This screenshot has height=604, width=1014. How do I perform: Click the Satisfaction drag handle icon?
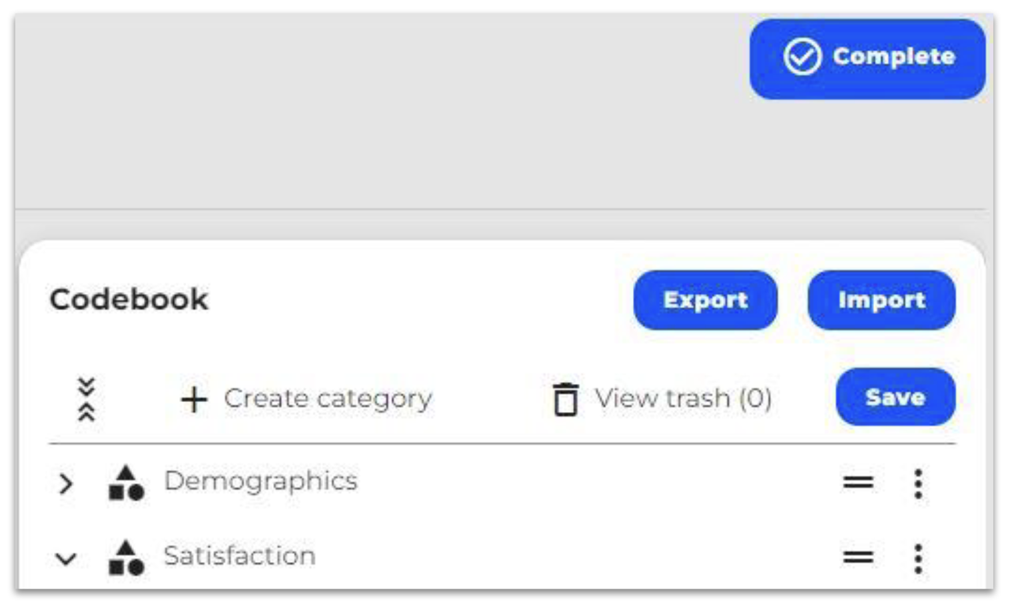tap(858, 557)
